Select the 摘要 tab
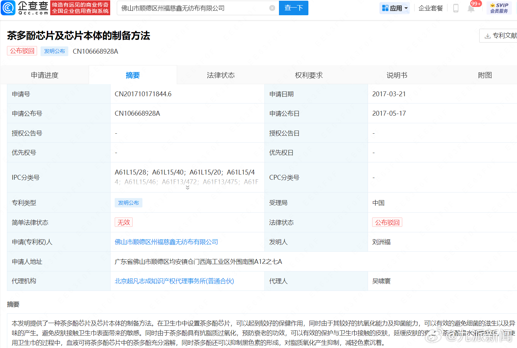 (x=133, y=75)
